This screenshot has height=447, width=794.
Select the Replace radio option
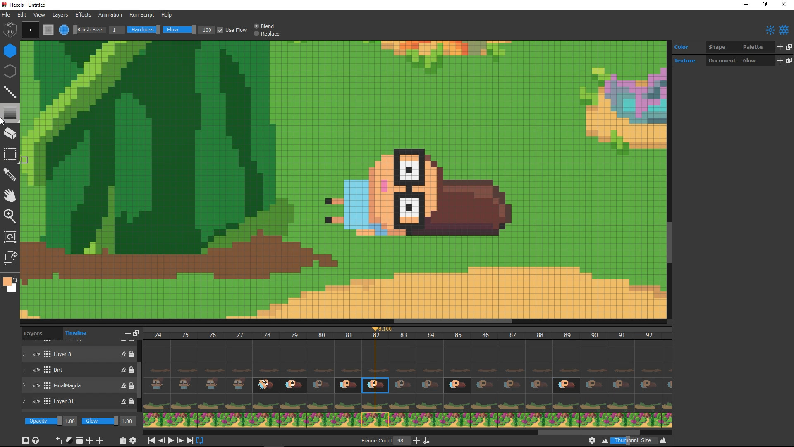pos(256,34)
